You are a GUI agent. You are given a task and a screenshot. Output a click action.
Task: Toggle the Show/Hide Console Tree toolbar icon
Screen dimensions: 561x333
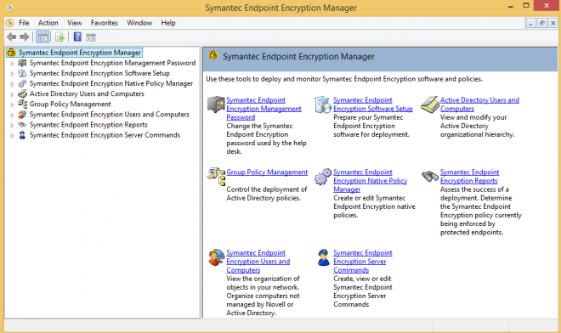pos(42,37)
